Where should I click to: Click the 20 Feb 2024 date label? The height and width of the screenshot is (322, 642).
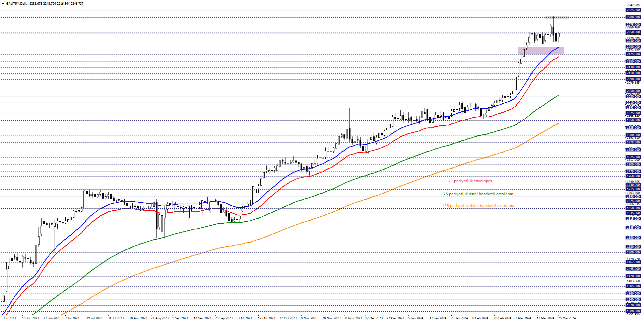503,318
